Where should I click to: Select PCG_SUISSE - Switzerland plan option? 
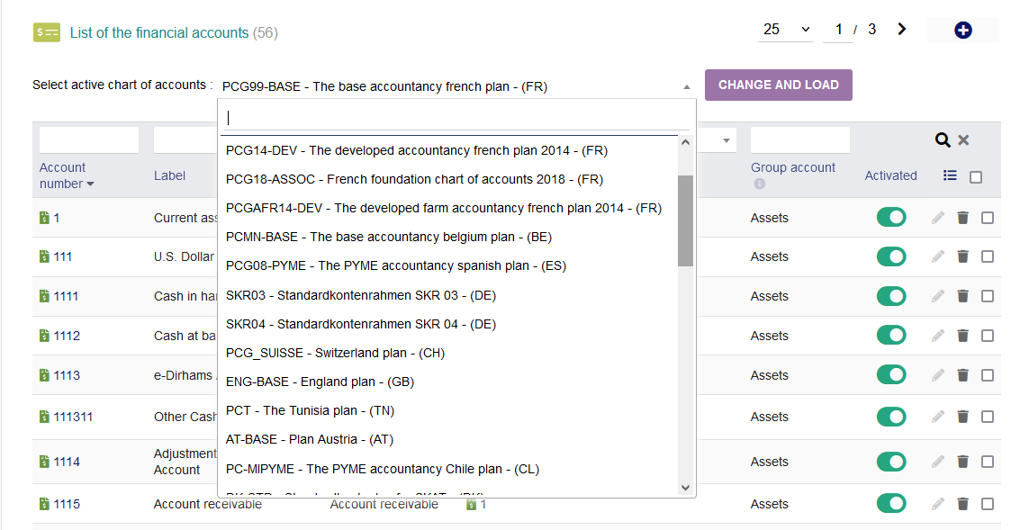[x=335, y=353]
